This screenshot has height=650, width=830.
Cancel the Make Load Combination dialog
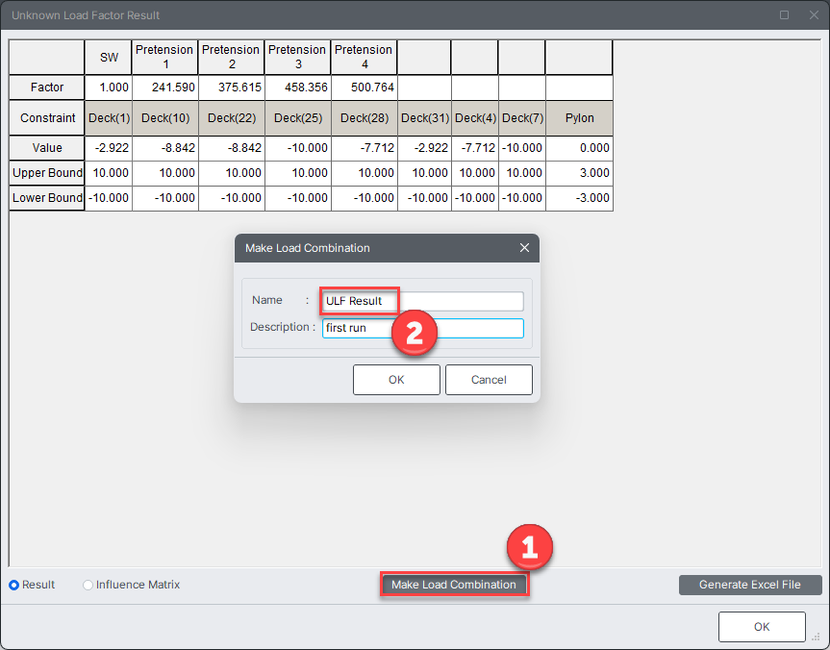(489, 380)
